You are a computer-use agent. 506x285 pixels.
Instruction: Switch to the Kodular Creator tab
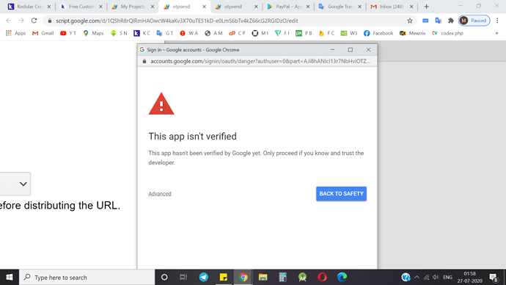pos(29,7)
